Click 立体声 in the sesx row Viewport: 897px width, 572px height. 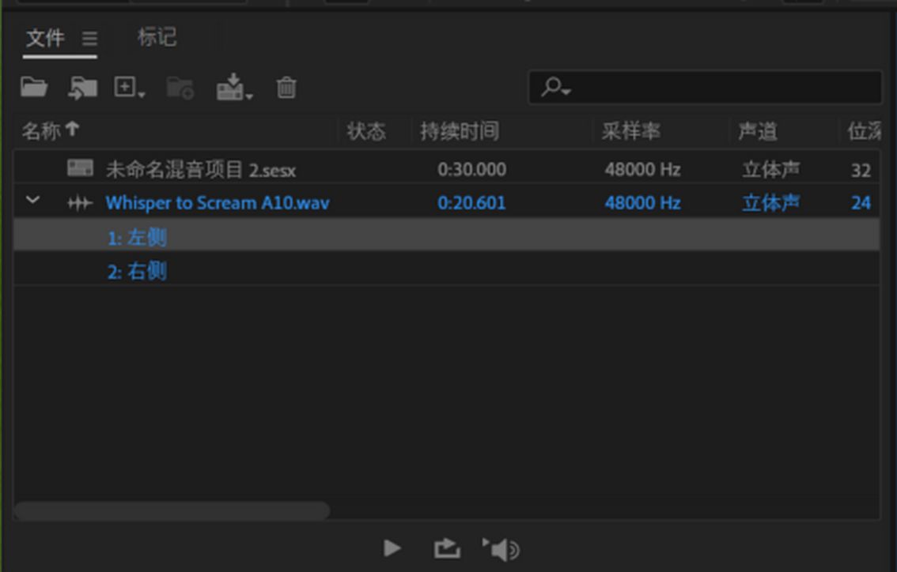point(770,170)
